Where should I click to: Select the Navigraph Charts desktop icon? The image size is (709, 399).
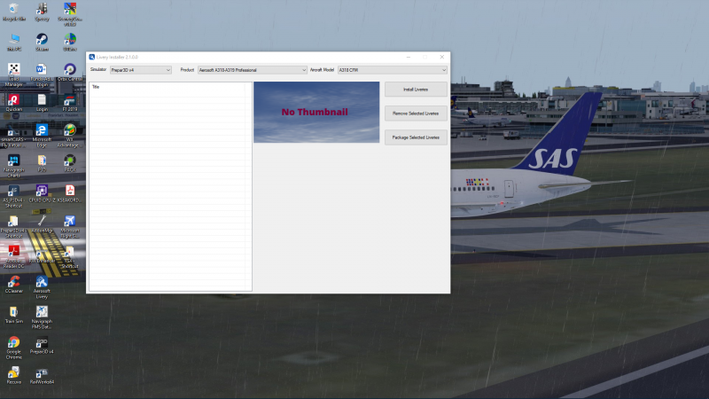point(13,166)
